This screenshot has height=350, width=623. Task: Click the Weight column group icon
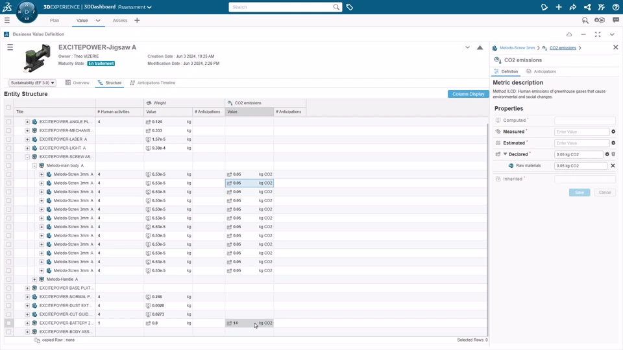(149, 103)
